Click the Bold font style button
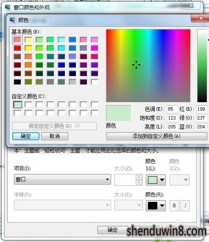This screenshot has height=242, width=209. [174, 205]
